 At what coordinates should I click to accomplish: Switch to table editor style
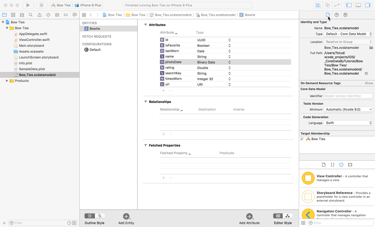tap(278, 216)
